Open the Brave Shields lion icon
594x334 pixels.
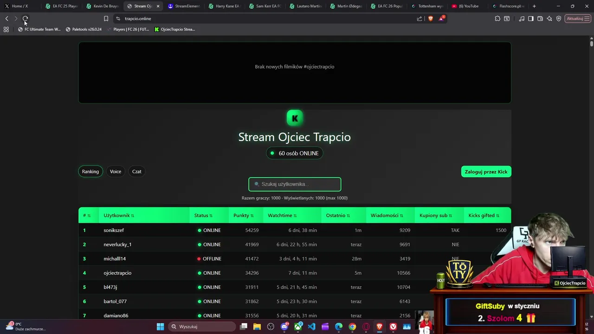(x=431, y=19)
